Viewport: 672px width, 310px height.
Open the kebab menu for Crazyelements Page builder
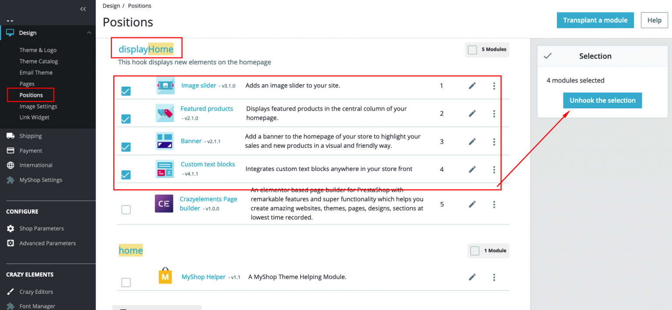494,204
